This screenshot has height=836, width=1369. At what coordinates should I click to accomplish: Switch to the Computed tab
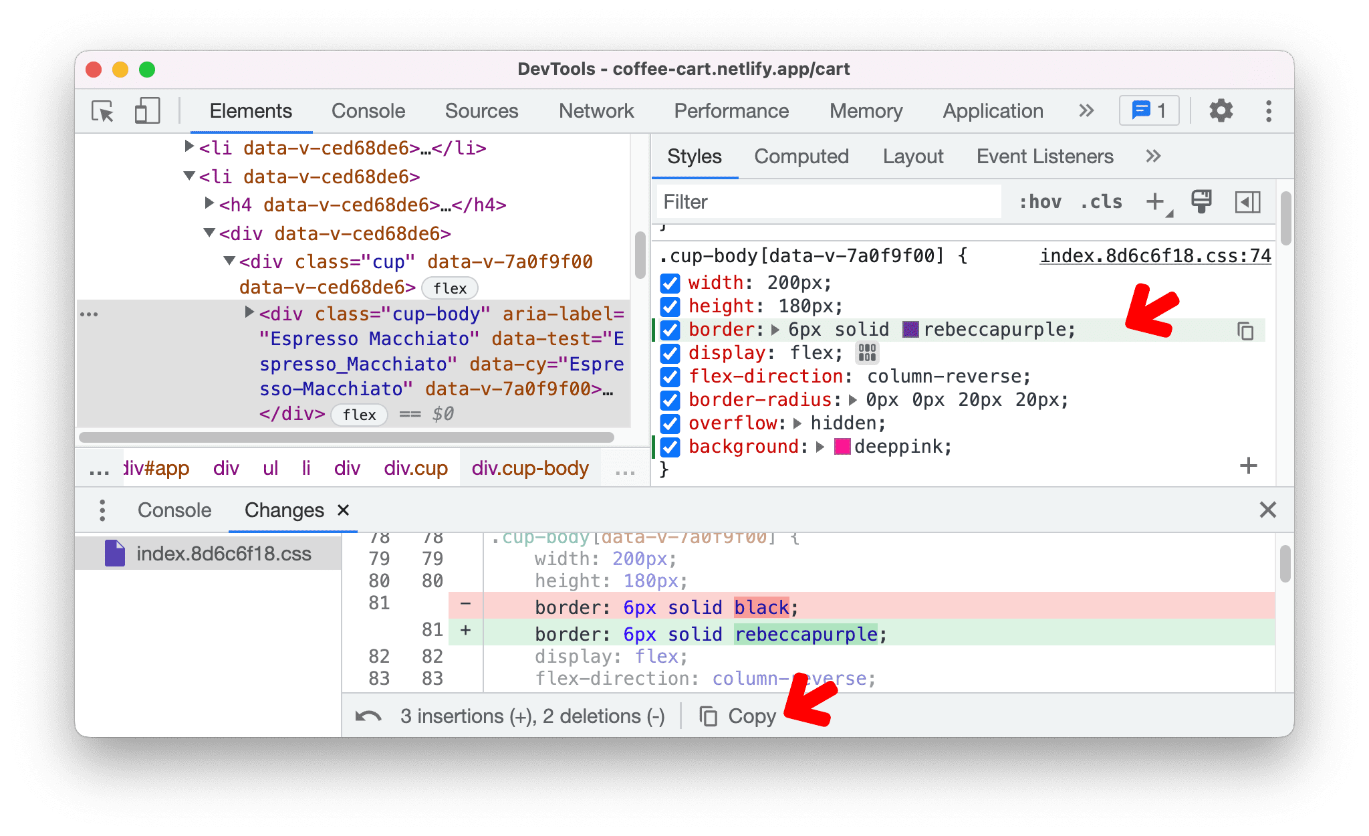click(x=803, y=156)
